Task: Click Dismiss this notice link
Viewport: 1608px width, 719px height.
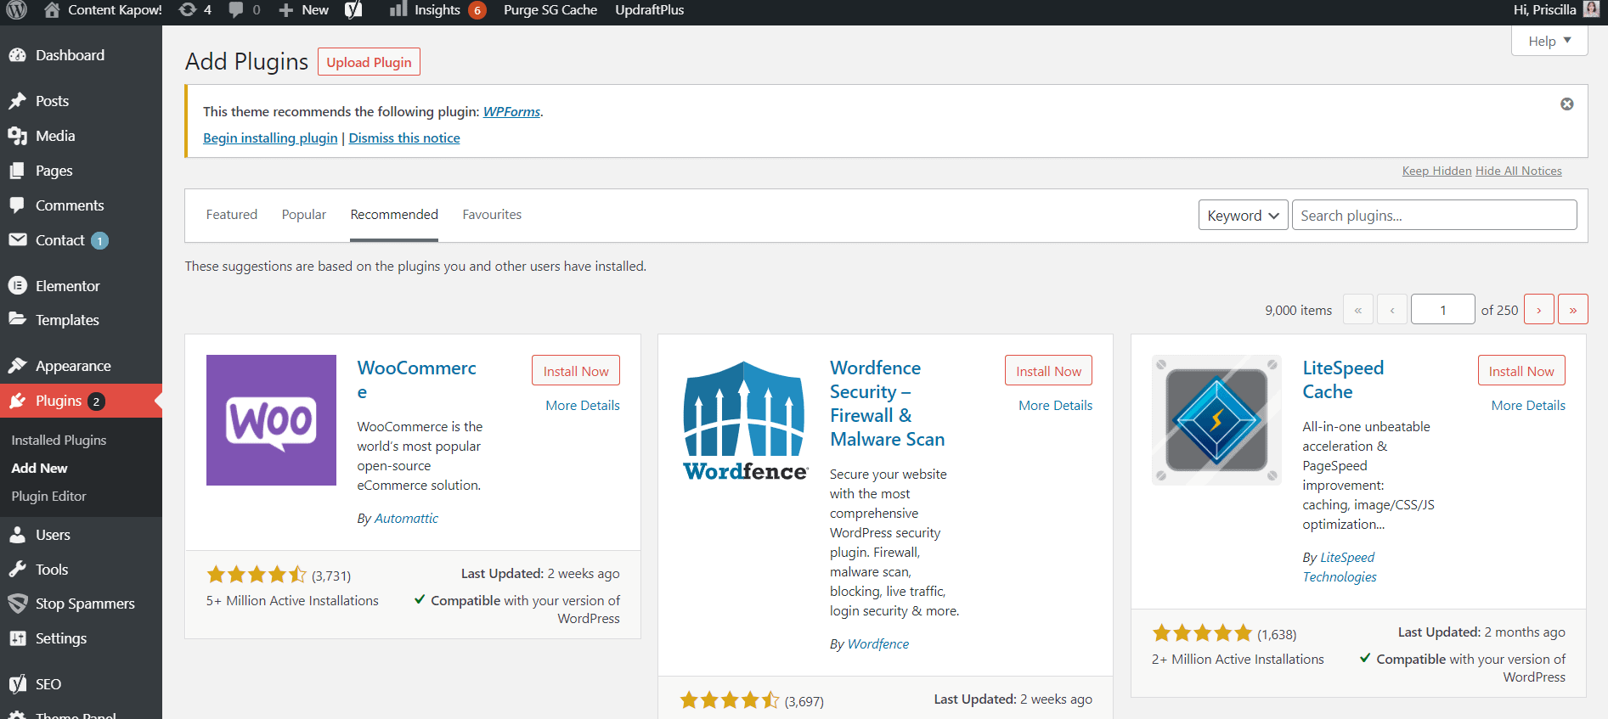Action: (x=404, y=138)
